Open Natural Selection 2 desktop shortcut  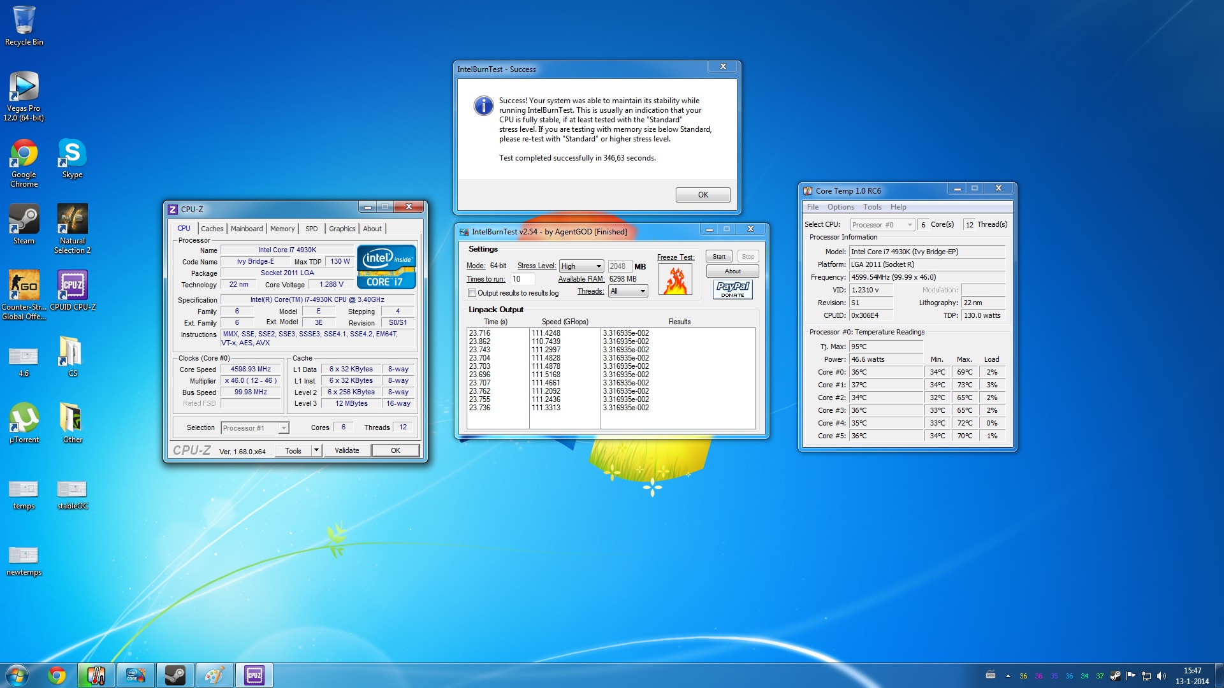(x=72, y=229)
